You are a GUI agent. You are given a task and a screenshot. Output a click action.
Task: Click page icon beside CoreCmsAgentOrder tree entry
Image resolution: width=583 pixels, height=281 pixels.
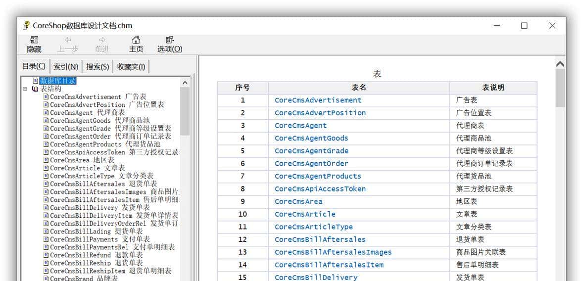click(46, 137)
